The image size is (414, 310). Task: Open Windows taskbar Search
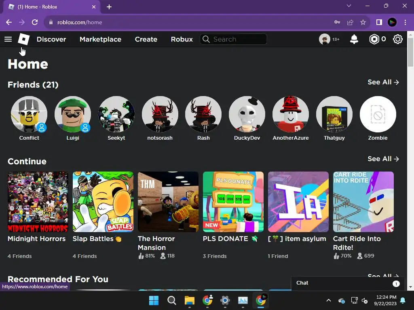pos(171,300)
